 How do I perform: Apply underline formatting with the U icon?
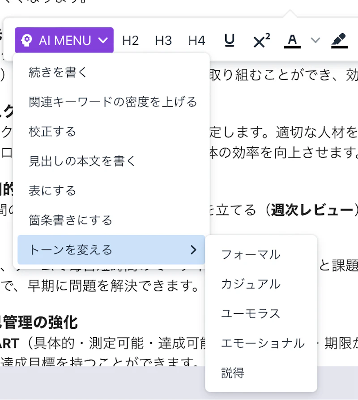tap(229, 40)
